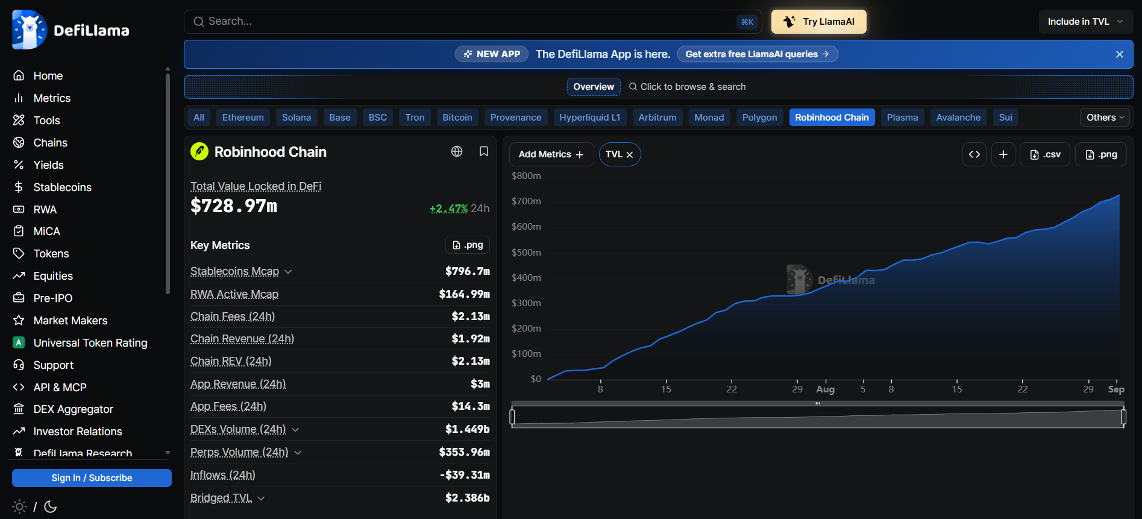
Task: Open API & MCP page
Action: (x=60, y=388)
